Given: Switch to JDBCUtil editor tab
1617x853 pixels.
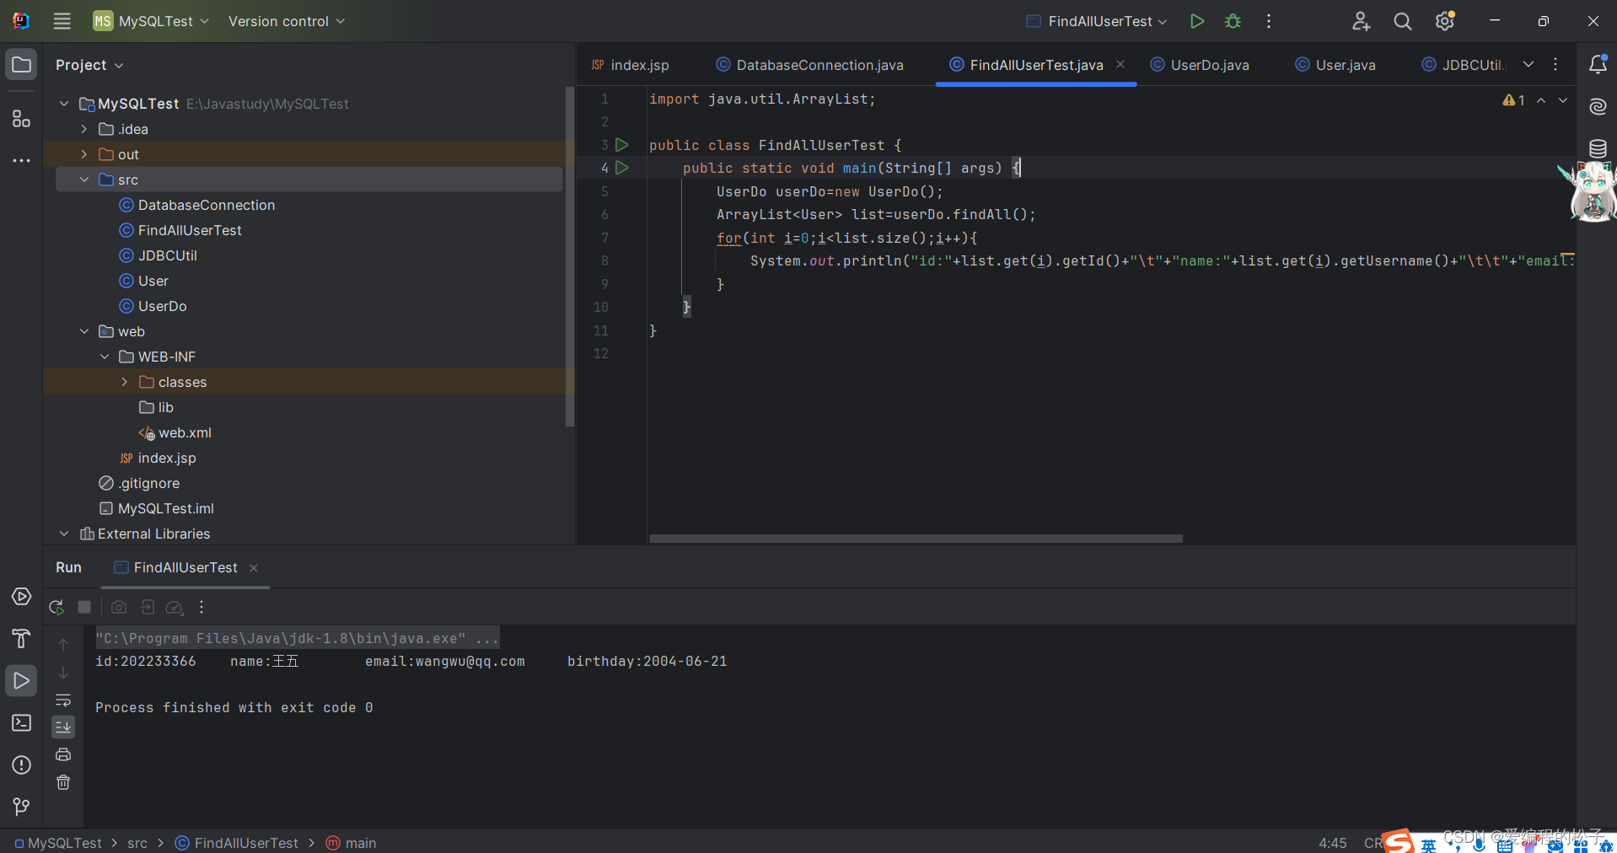Looking at the screenshot, I should pos(1463,65).
